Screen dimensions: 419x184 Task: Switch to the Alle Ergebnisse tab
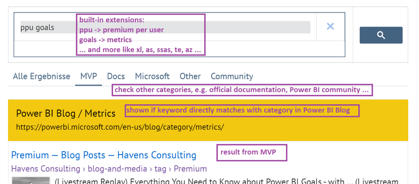click(x=42, y=76)
